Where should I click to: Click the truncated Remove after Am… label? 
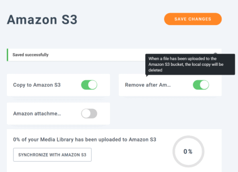pos(148,85)
